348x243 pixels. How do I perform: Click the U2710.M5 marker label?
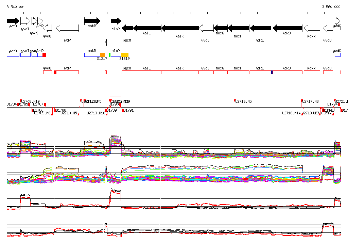point(69,113)
